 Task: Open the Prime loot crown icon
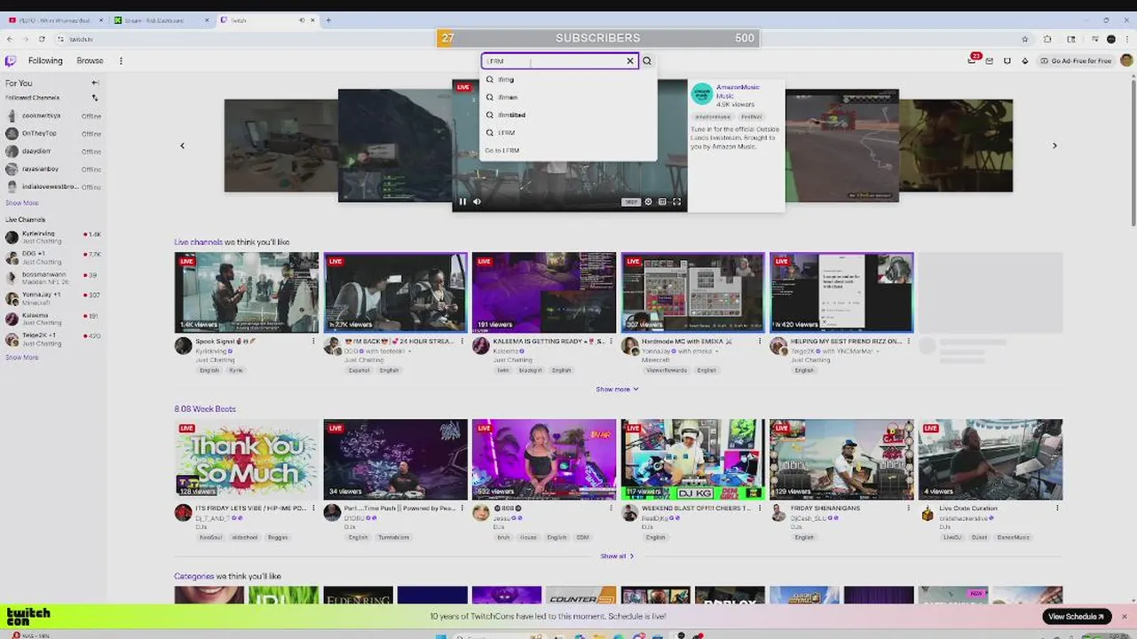pos(1007,61)
